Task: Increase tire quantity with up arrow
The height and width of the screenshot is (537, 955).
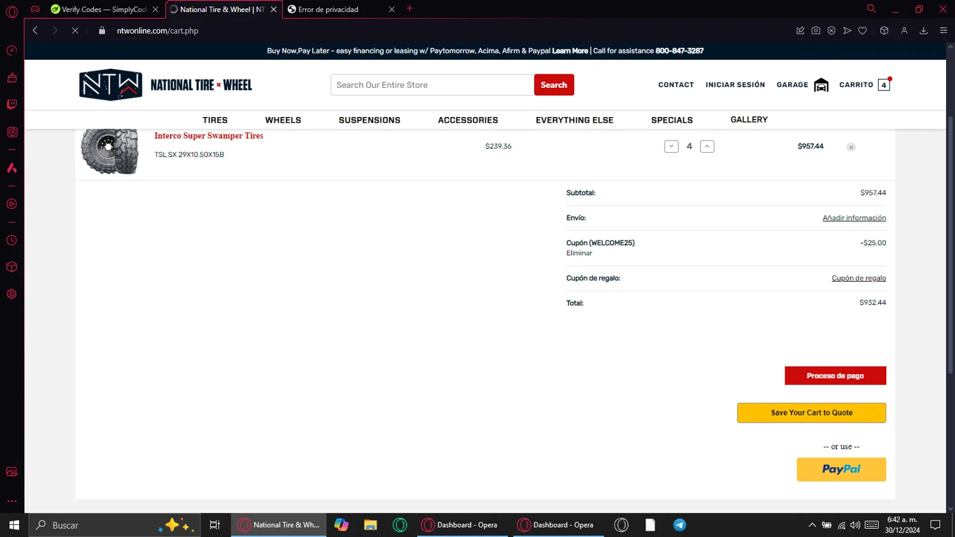Action: tap(707, 146)
